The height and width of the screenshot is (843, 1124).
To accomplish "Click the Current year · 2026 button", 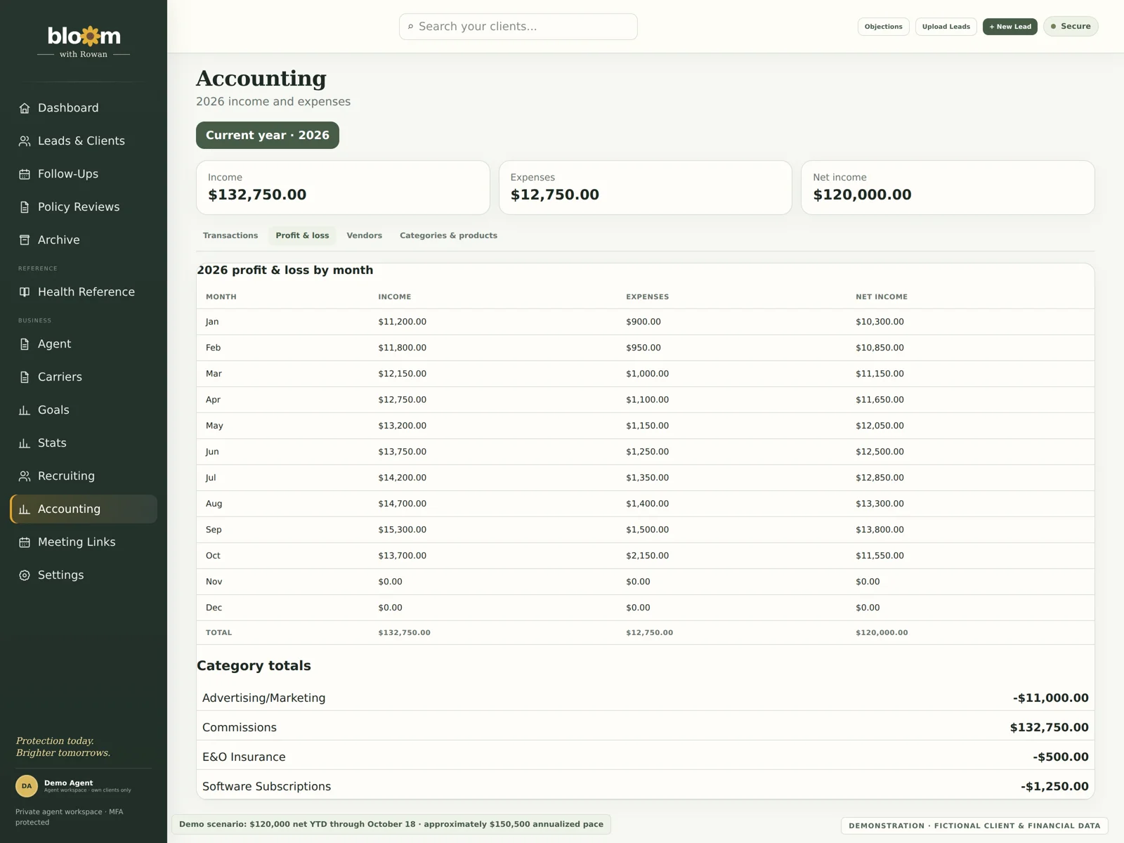I will [268, 136].
